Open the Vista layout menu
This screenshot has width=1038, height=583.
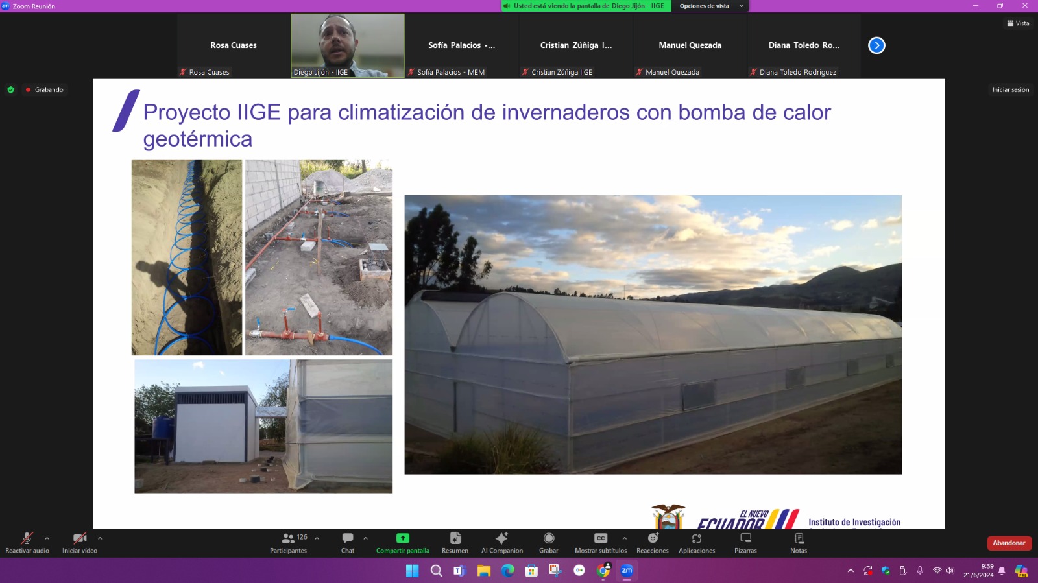pyautogui.click(x=1018, y=23)
